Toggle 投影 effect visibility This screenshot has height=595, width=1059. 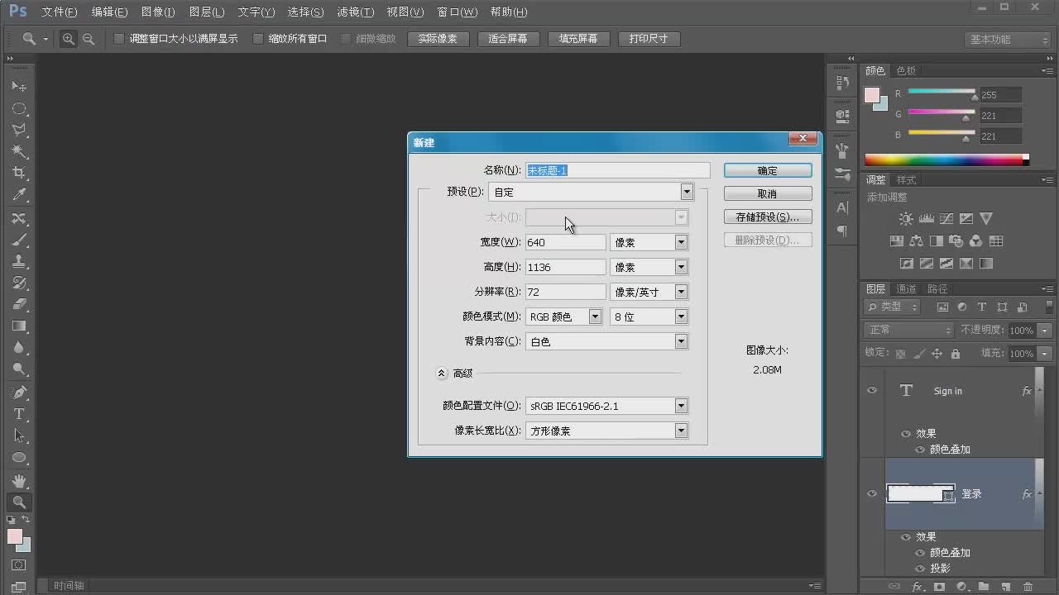point(920,569)
